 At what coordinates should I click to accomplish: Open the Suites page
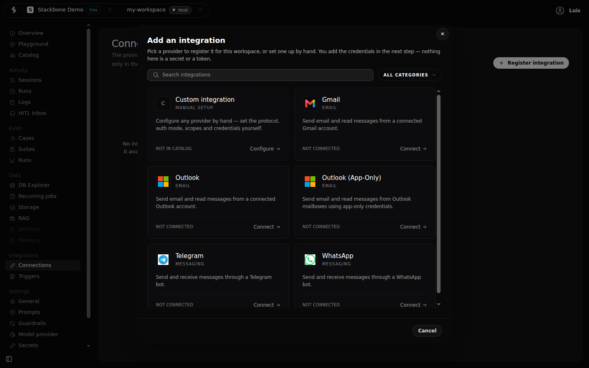pos(43,149)
